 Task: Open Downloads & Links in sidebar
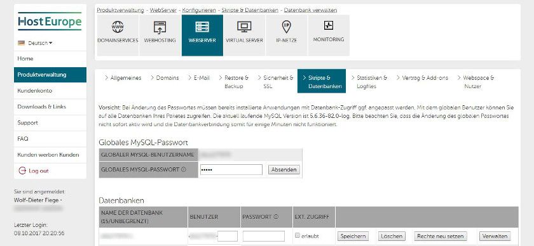[x=50, y=107]
